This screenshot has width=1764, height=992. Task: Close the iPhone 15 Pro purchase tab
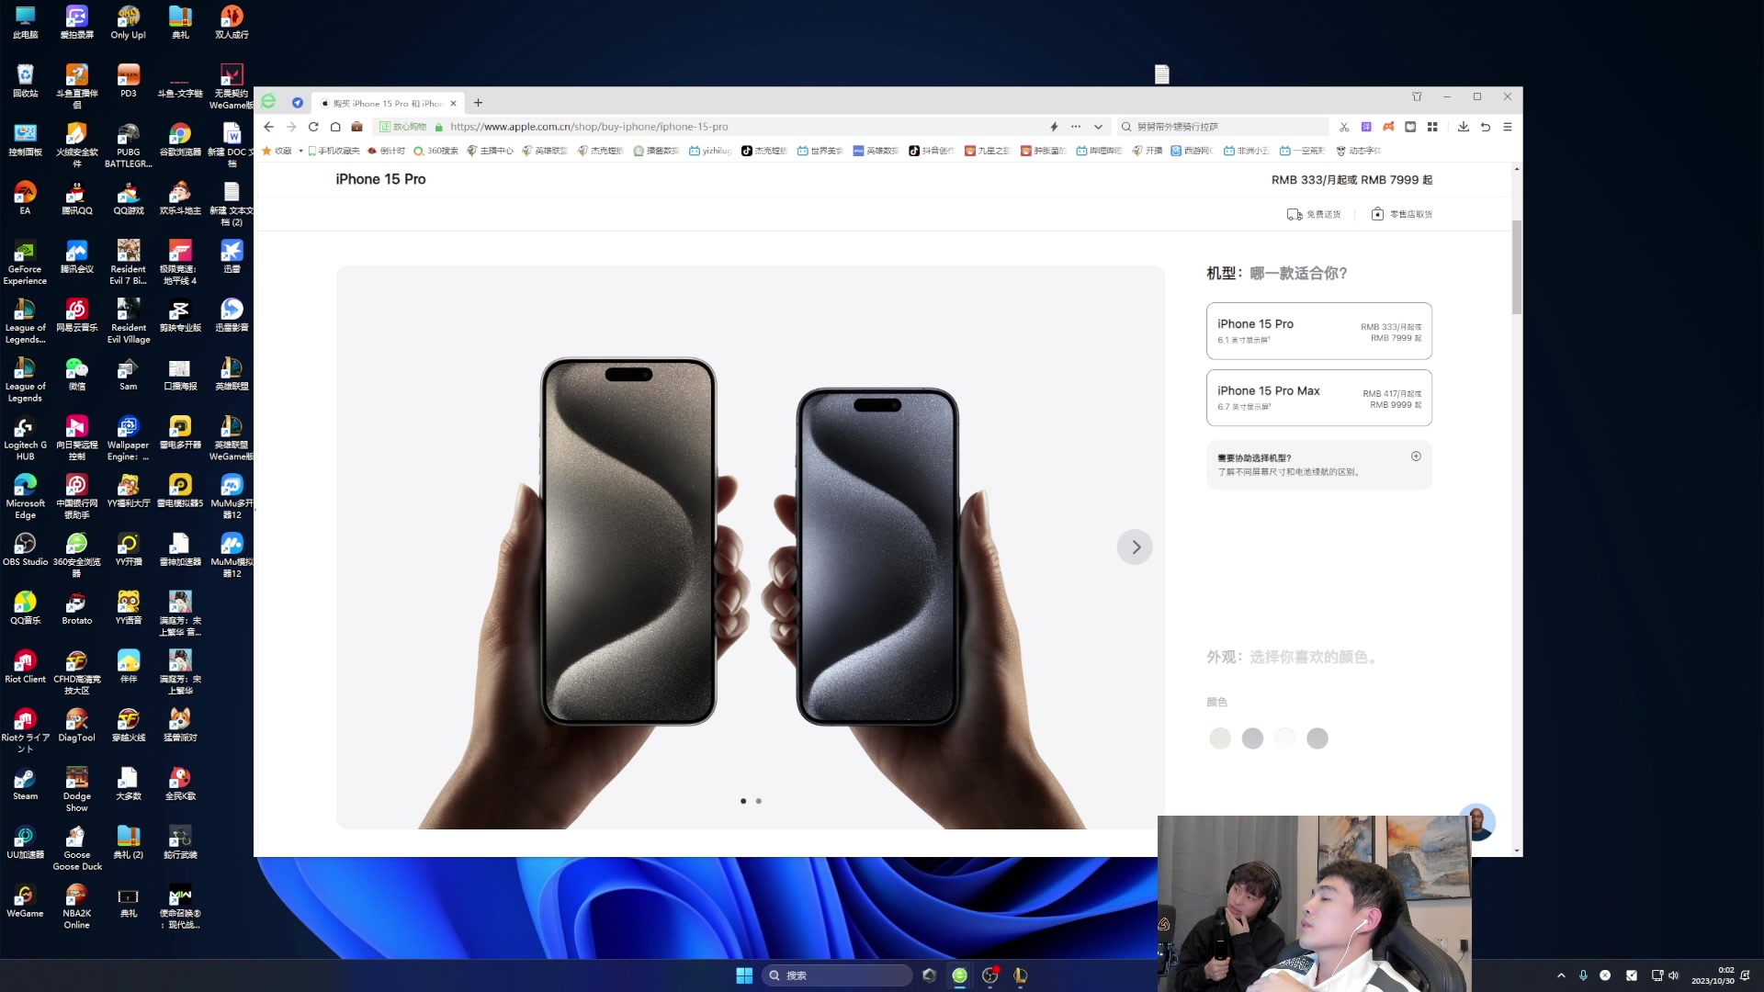[453, 104]
